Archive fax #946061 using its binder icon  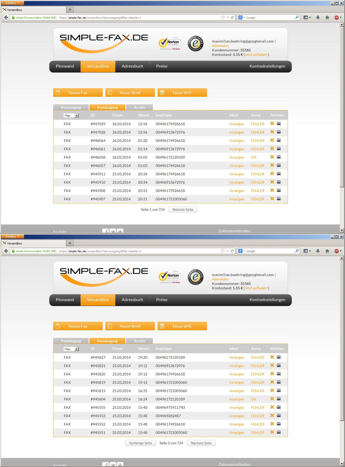pos(279,149)
